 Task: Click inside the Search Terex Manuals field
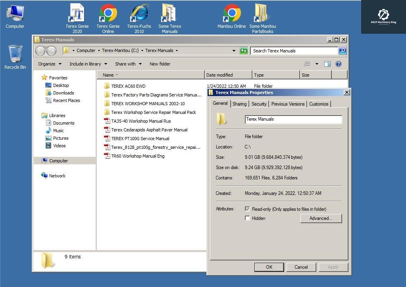click(294, 50)
